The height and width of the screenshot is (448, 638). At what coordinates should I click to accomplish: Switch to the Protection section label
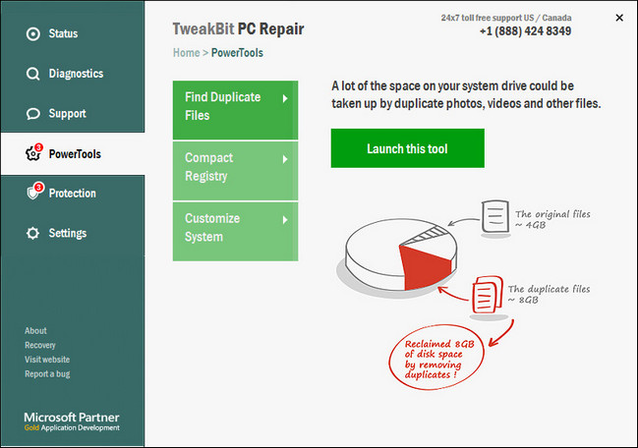point(73,194)
